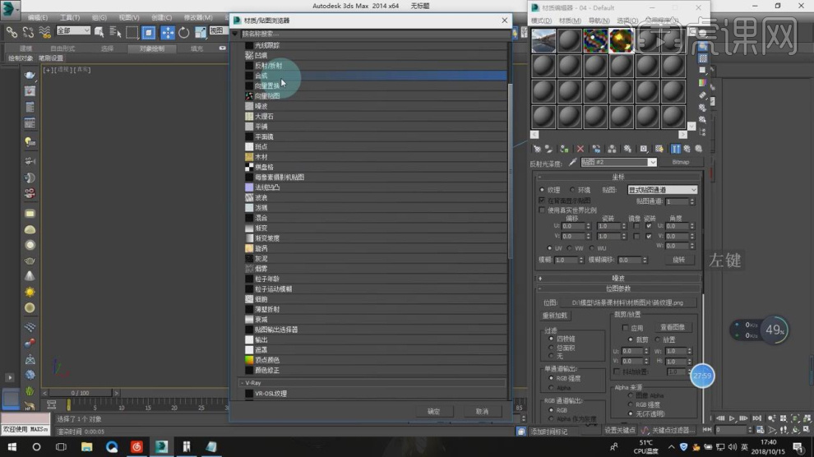Screen dimensions: 814x457
Task: Open the 工具(T) menu
Action: pyautogui.click(x=69, y=17)
